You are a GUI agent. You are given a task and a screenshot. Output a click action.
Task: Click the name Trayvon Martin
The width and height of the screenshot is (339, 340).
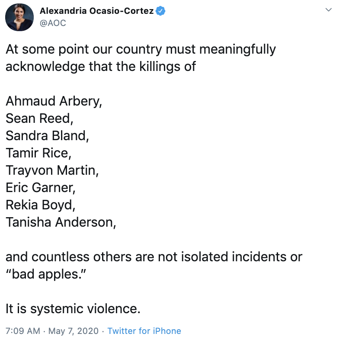[52, 170]
